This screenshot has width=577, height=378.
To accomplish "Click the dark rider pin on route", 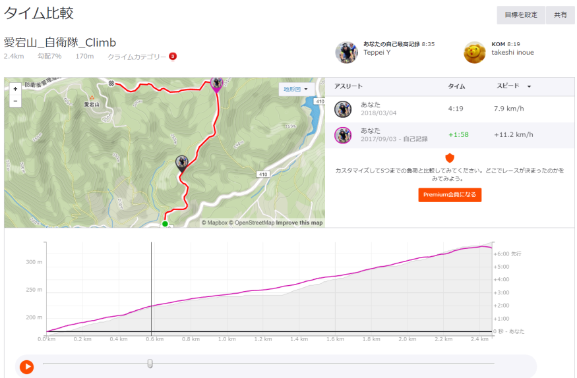I will point(182,164).
